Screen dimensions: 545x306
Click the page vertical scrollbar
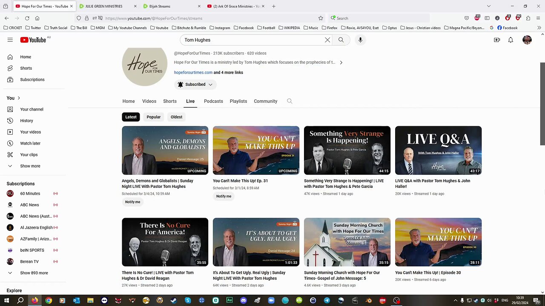click(x=542, y=104)
